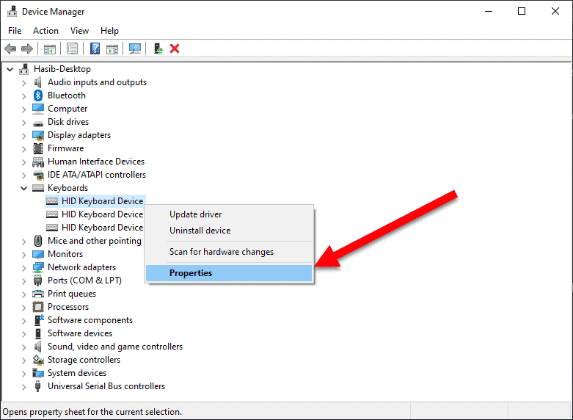Select the first HID Keyboard Device entry
Image resolution: width=573 pixels, height=420 pixels.
102,201
